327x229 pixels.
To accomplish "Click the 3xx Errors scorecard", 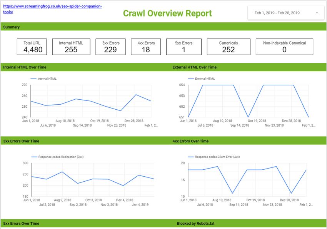I will (x=110, y=47).
